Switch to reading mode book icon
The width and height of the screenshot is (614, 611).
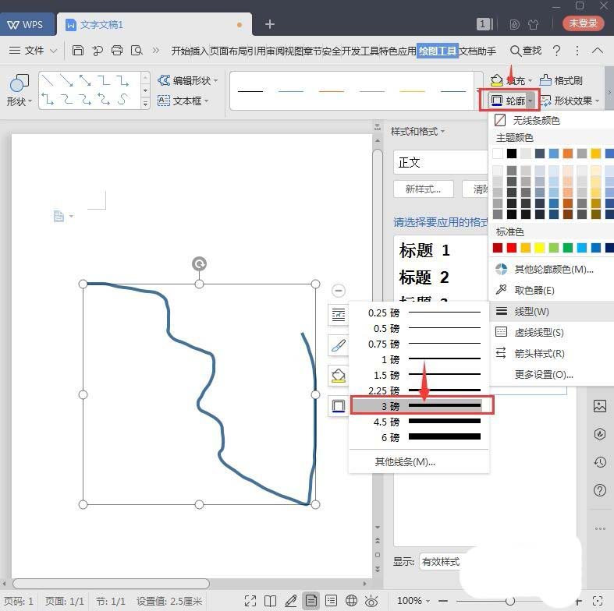270,600
